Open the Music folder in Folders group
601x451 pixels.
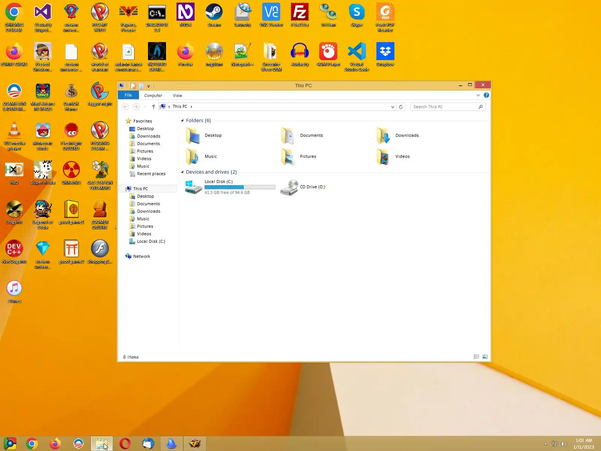point(201,156)
